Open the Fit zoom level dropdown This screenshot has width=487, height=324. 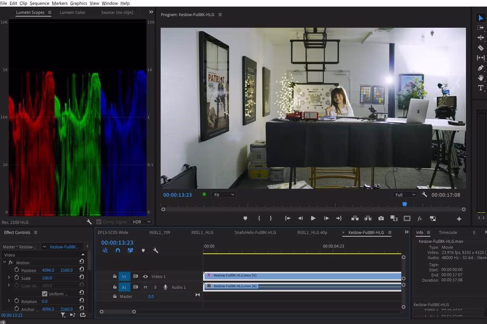point(224,195)
